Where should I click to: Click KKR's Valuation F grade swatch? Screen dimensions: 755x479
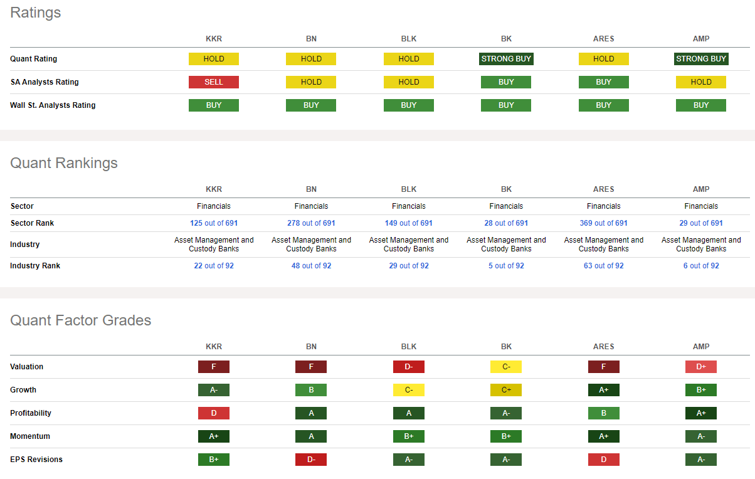(x=214, y=367)
